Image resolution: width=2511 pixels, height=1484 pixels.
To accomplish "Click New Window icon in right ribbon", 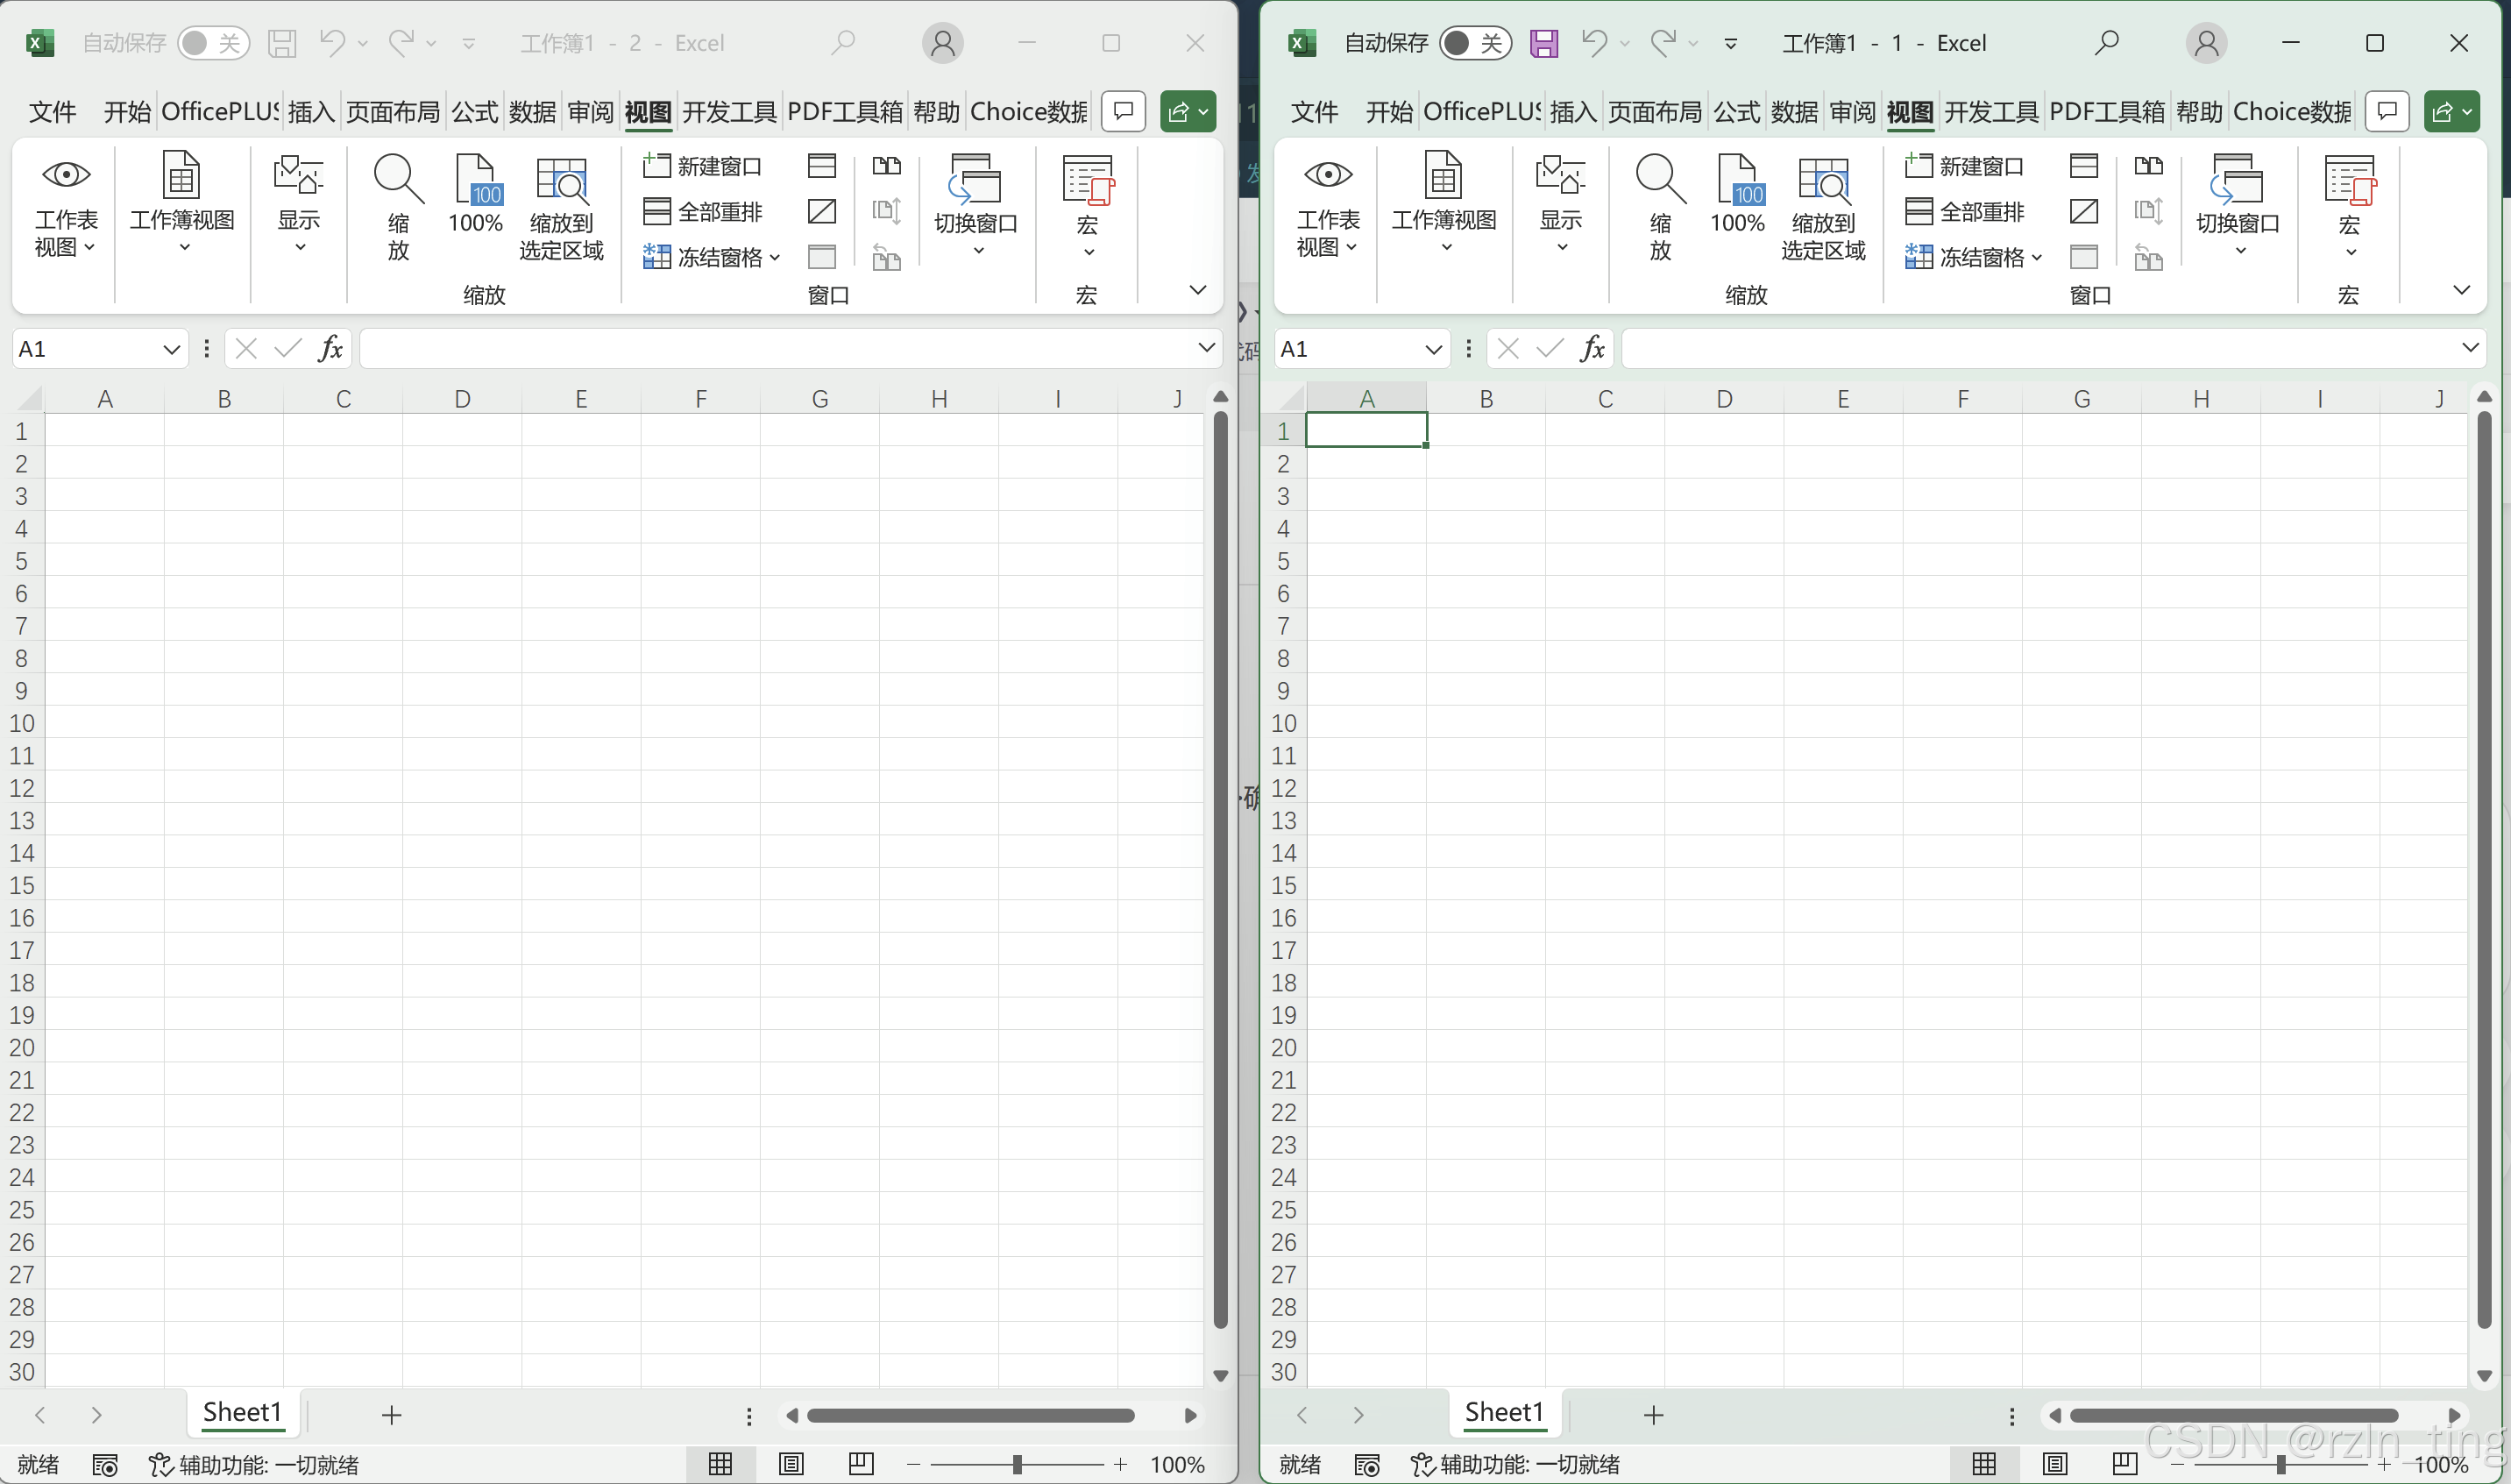I will 1918,165.
